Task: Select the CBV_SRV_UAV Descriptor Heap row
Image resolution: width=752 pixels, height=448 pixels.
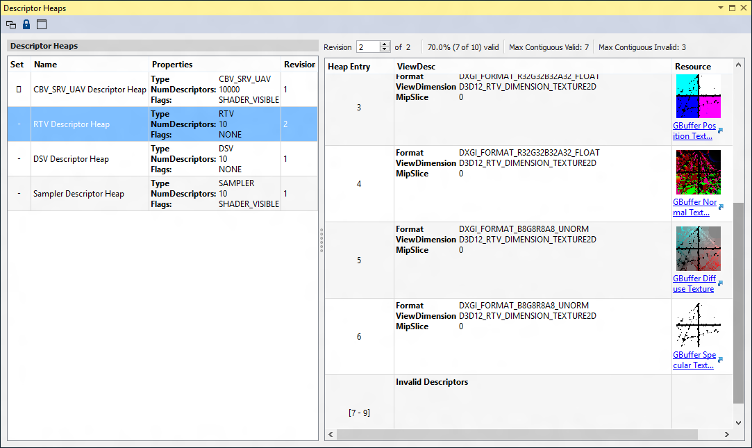Action: click(90, 90)
